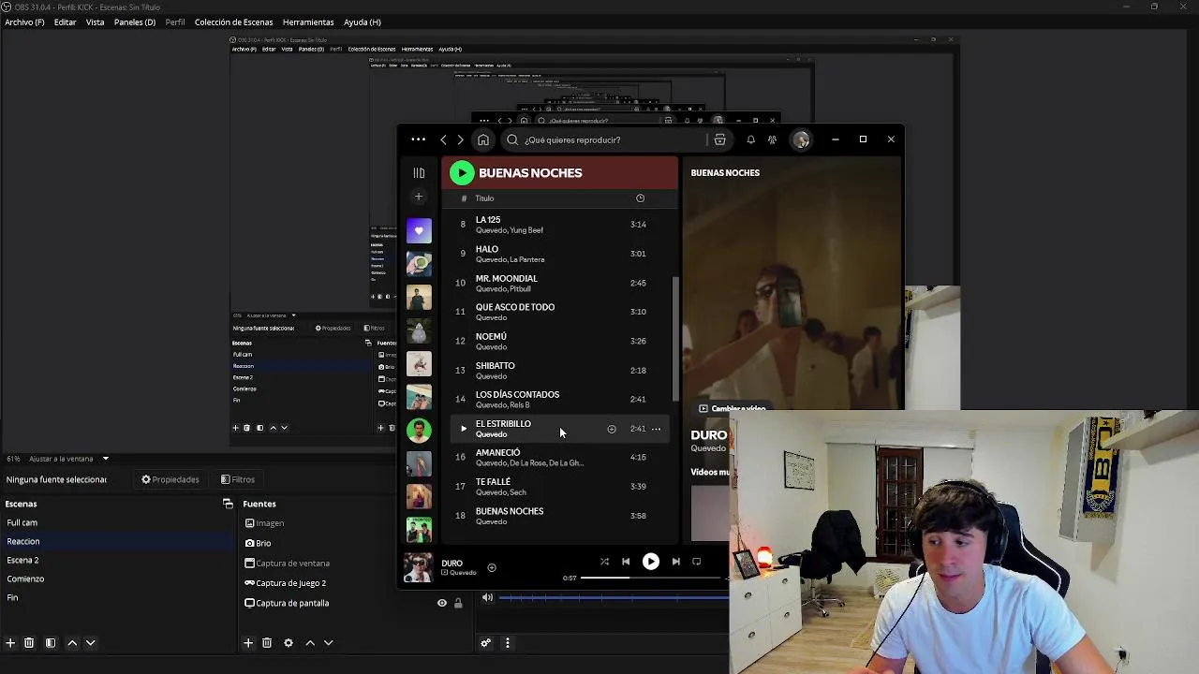
Task: Click the Filtros button
Action: 238,479
